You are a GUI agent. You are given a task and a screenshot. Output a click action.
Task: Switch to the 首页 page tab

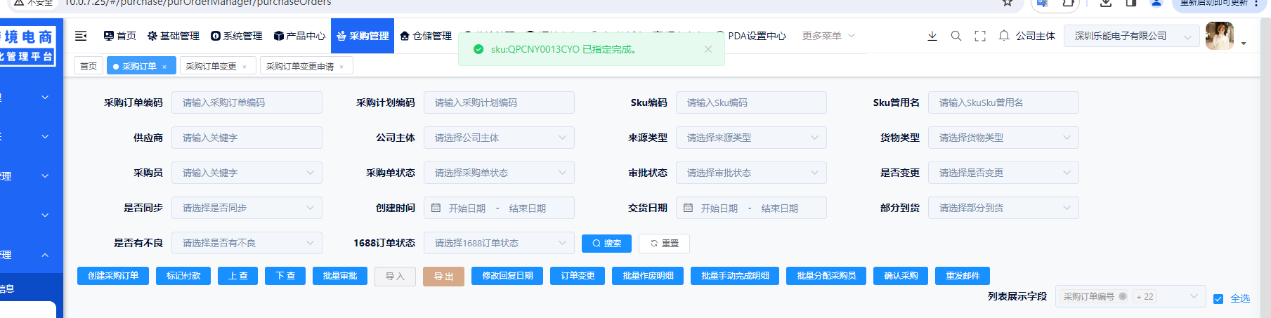pos(89,66)
